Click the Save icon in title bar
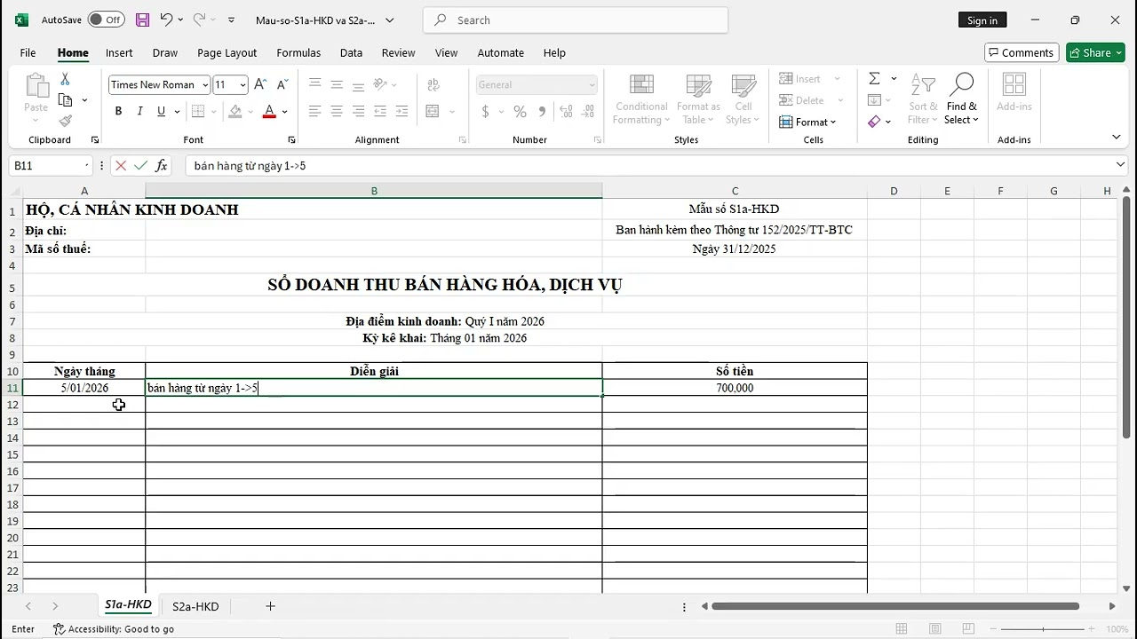Image resolution: width=1137 pixels, height=639 pixels. 142,20
